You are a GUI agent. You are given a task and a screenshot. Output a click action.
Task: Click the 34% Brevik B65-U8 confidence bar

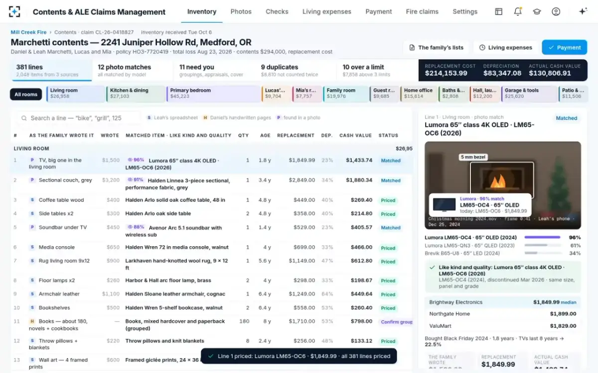(x=542, y=254)
